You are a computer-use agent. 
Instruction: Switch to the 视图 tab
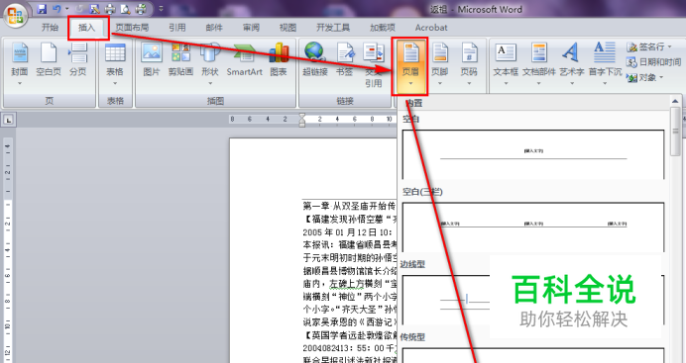tap(287, 28)
